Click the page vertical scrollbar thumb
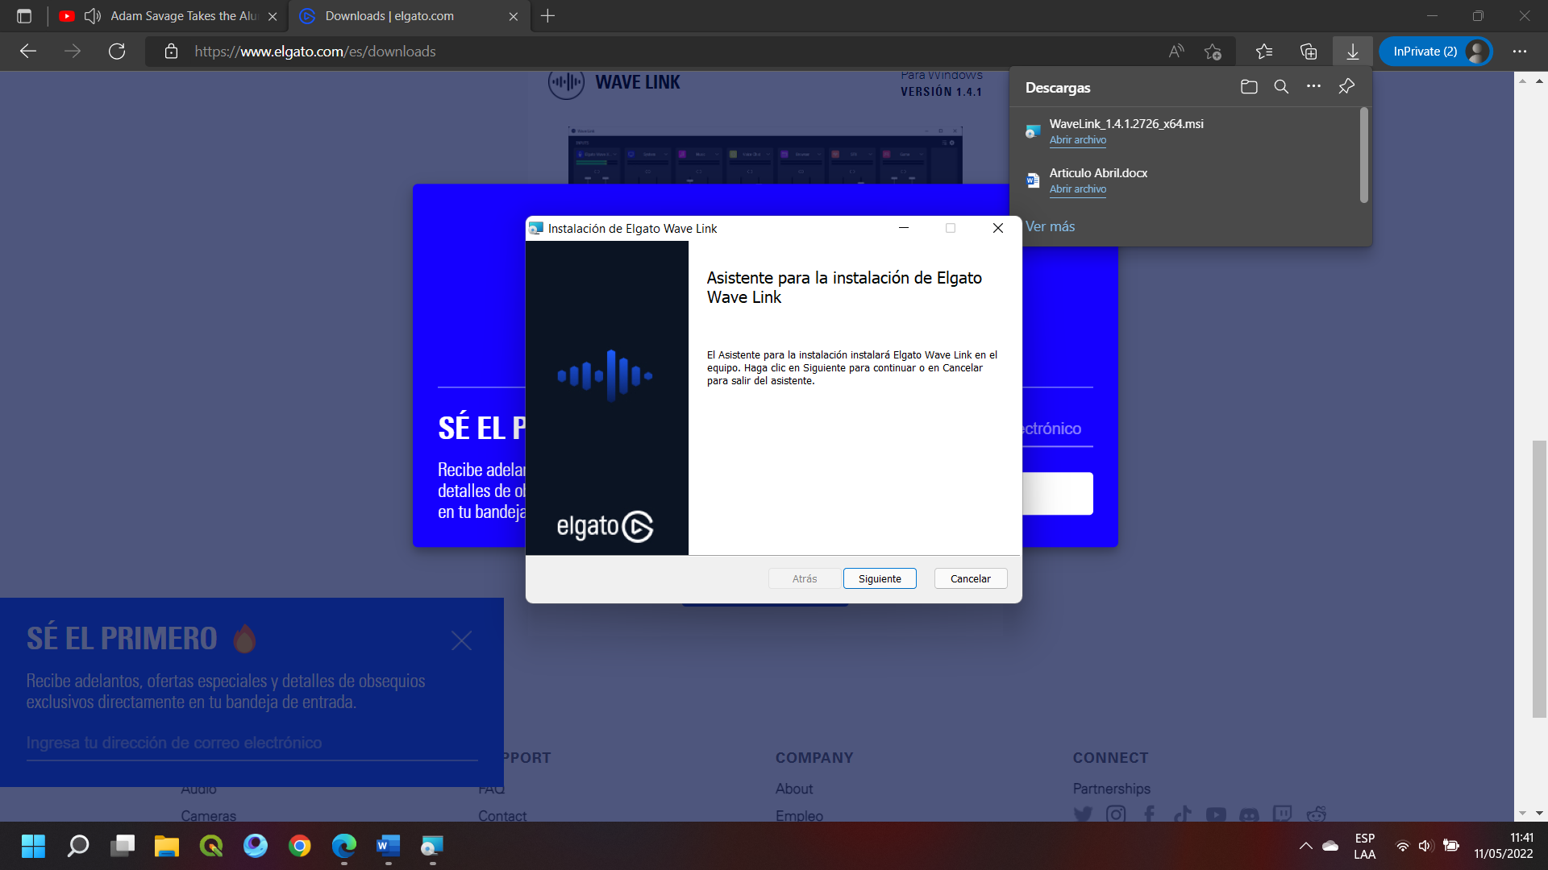 coord(1539,578)
